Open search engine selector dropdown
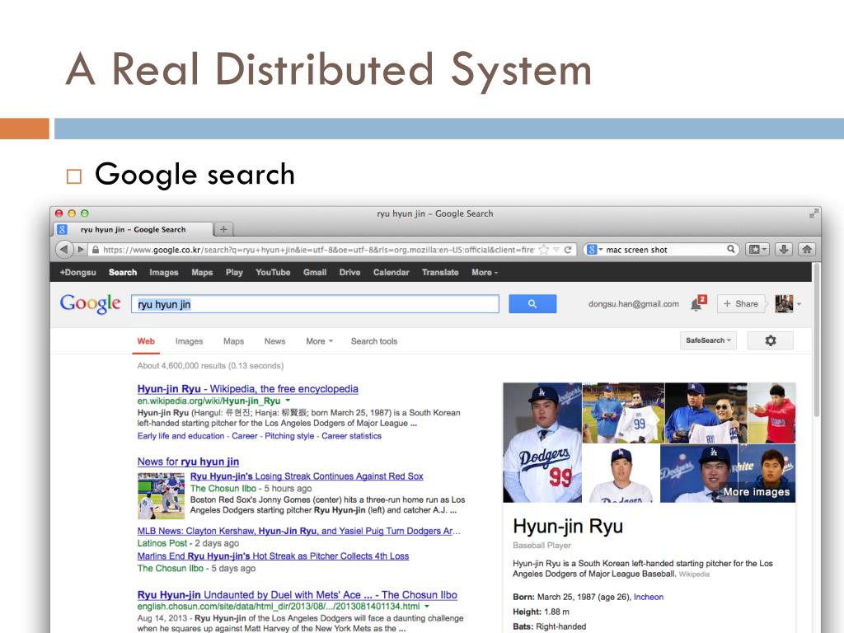The image size is (844, 633). pos(594,250)
